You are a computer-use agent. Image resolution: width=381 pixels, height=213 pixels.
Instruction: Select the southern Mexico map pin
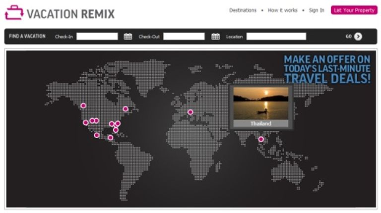97,135
